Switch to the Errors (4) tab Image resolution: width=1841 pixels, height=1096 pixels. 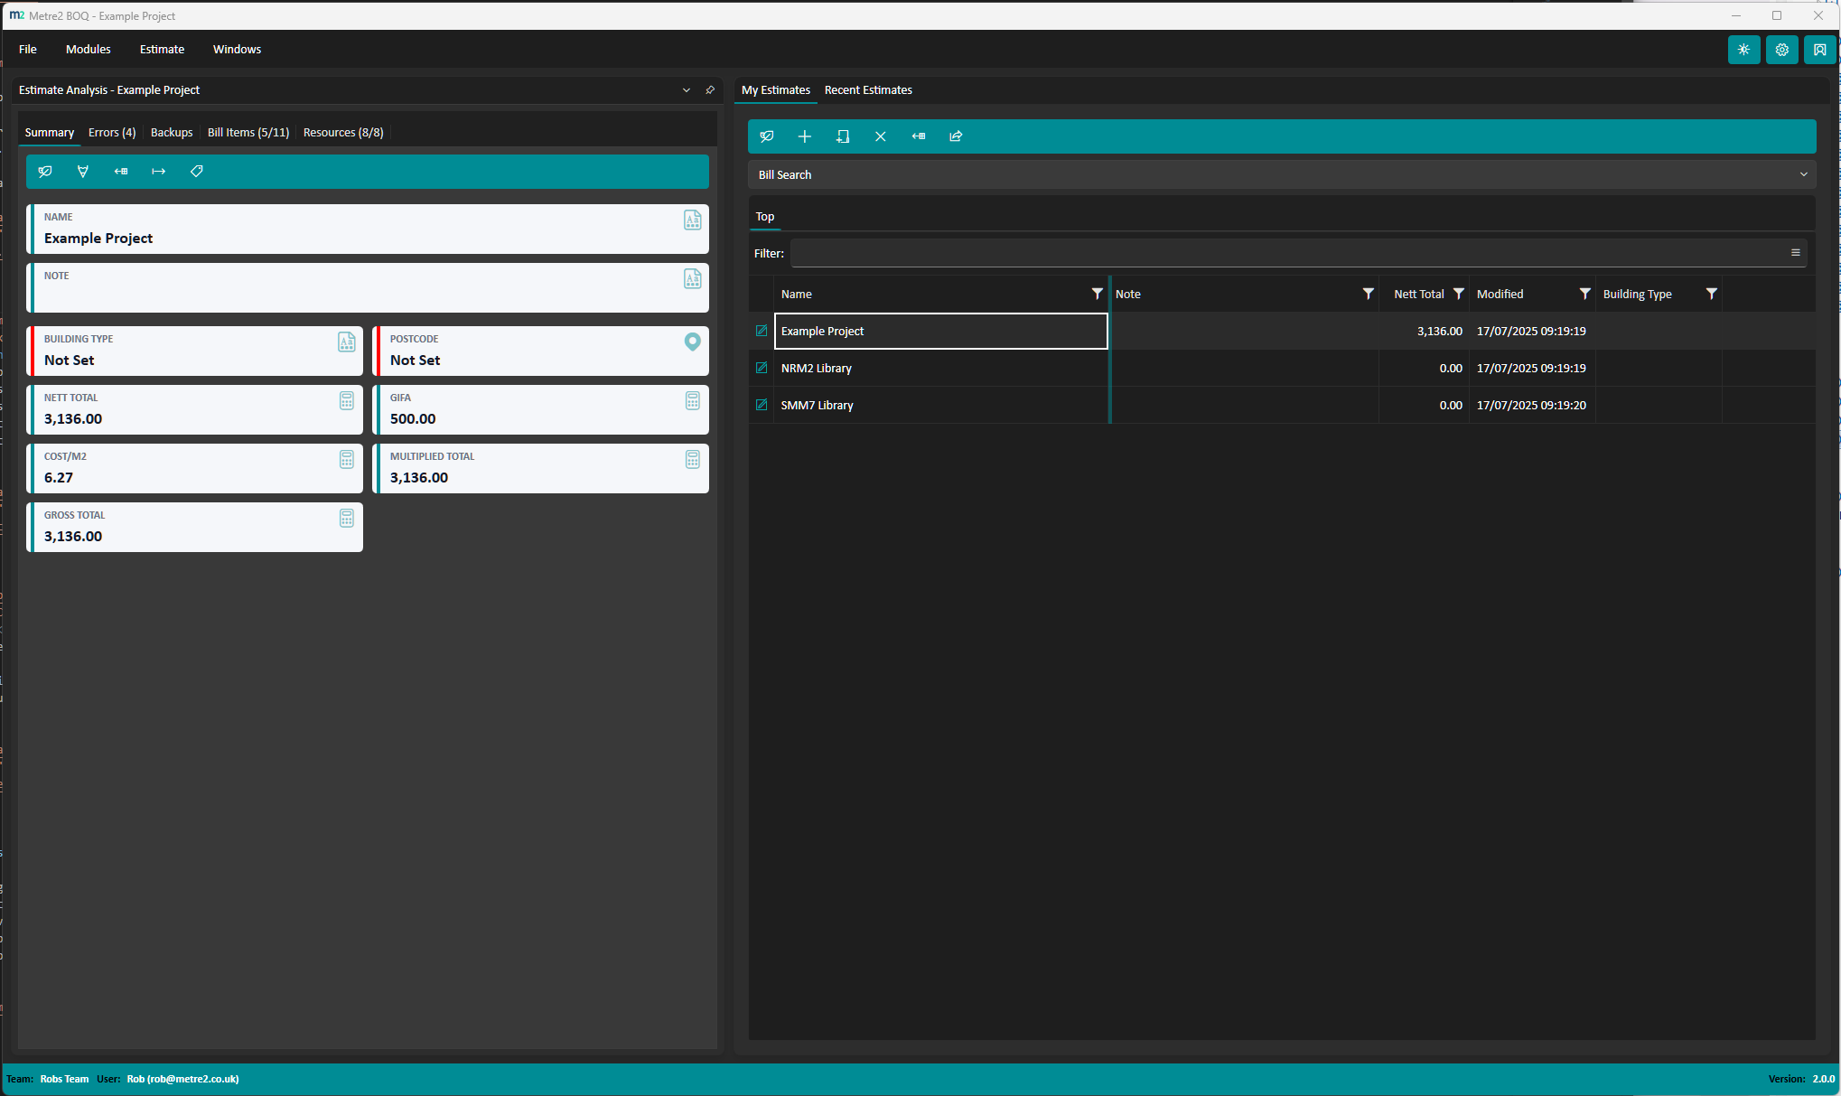[x=112, y=132]
